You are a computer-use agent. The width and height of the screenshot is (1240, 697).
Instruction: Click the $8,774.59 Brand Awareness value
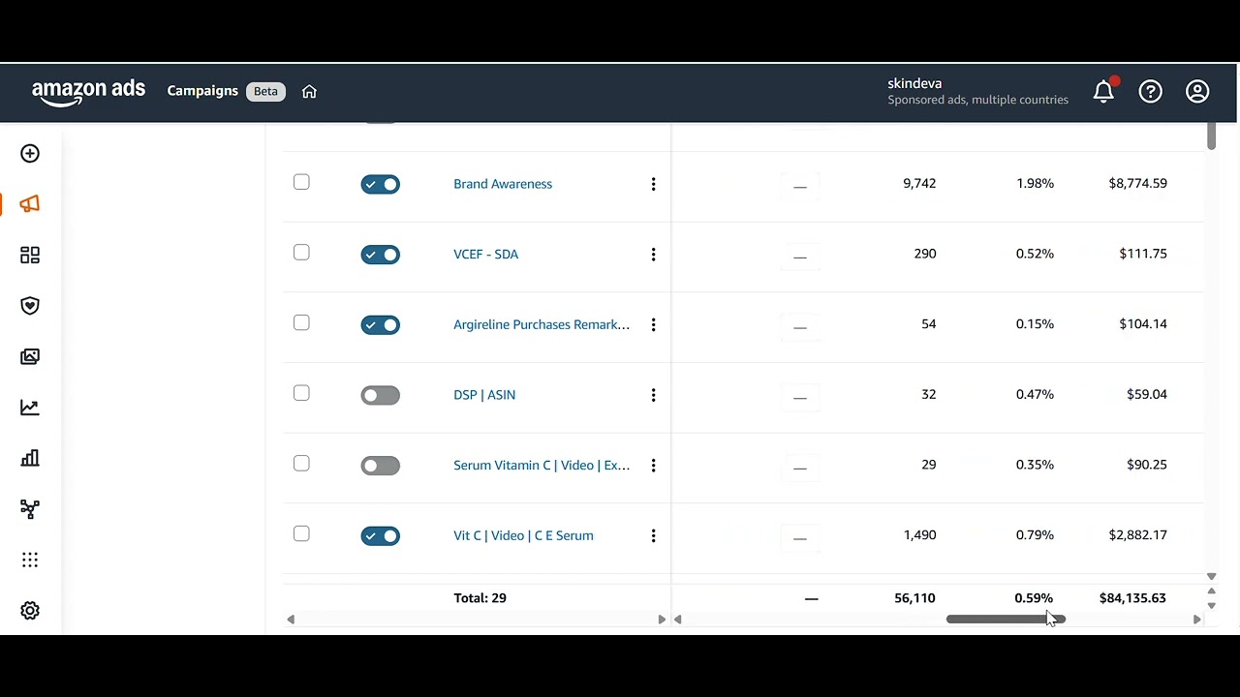tap(1137, 183)
